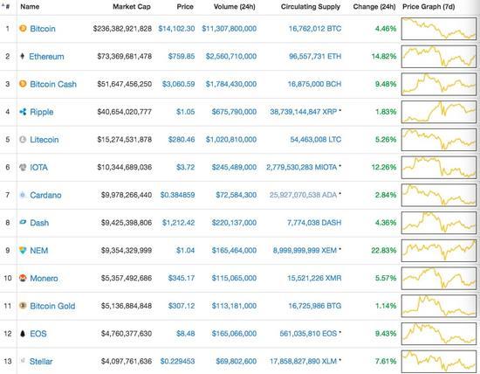Open the Bitcoin currency page link
This screenshot has height=374, width=480.
click(43, 29)
